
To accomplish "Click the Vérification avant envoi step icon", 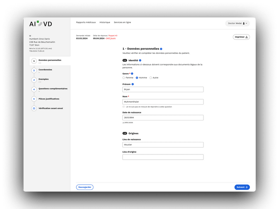I will point(34,108).
